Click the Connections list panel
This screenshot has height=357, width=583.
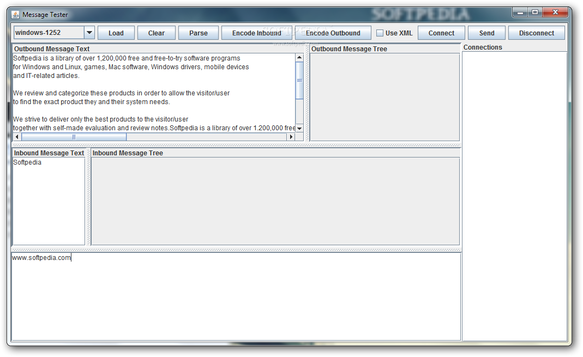click(x=515, y=196)
